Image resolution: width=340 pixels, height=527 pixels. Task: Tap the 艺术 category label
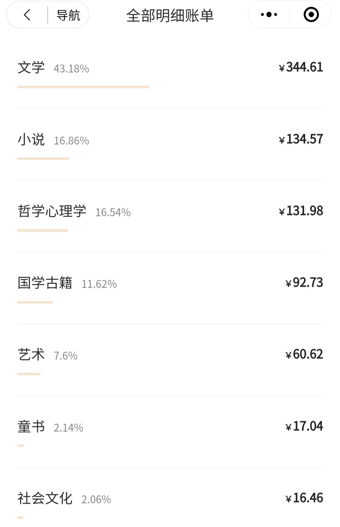coord(31,355)
